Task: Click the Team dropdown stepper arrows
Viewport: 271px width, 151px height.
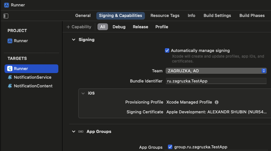Action: click(264, 71)
